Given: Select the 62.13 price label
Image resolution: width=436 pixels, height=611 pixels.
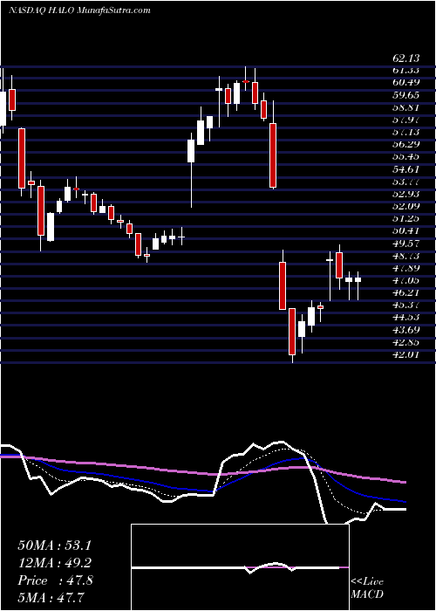Looking at the screenshot, I should click(406, 58).
